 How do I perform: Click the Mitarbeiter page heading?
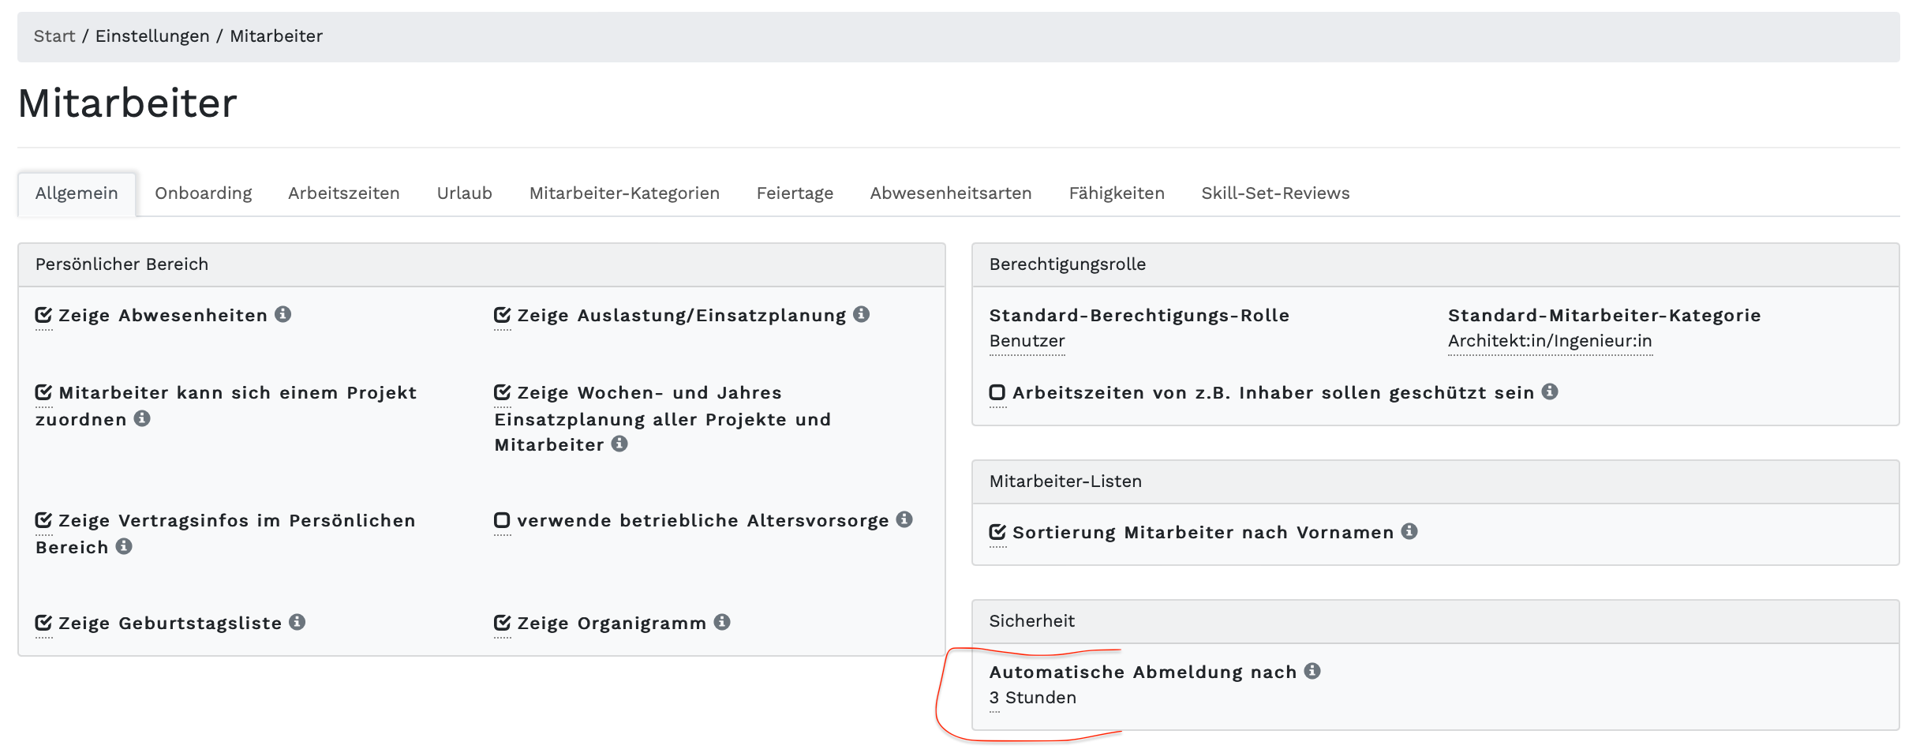pos(128,103)
